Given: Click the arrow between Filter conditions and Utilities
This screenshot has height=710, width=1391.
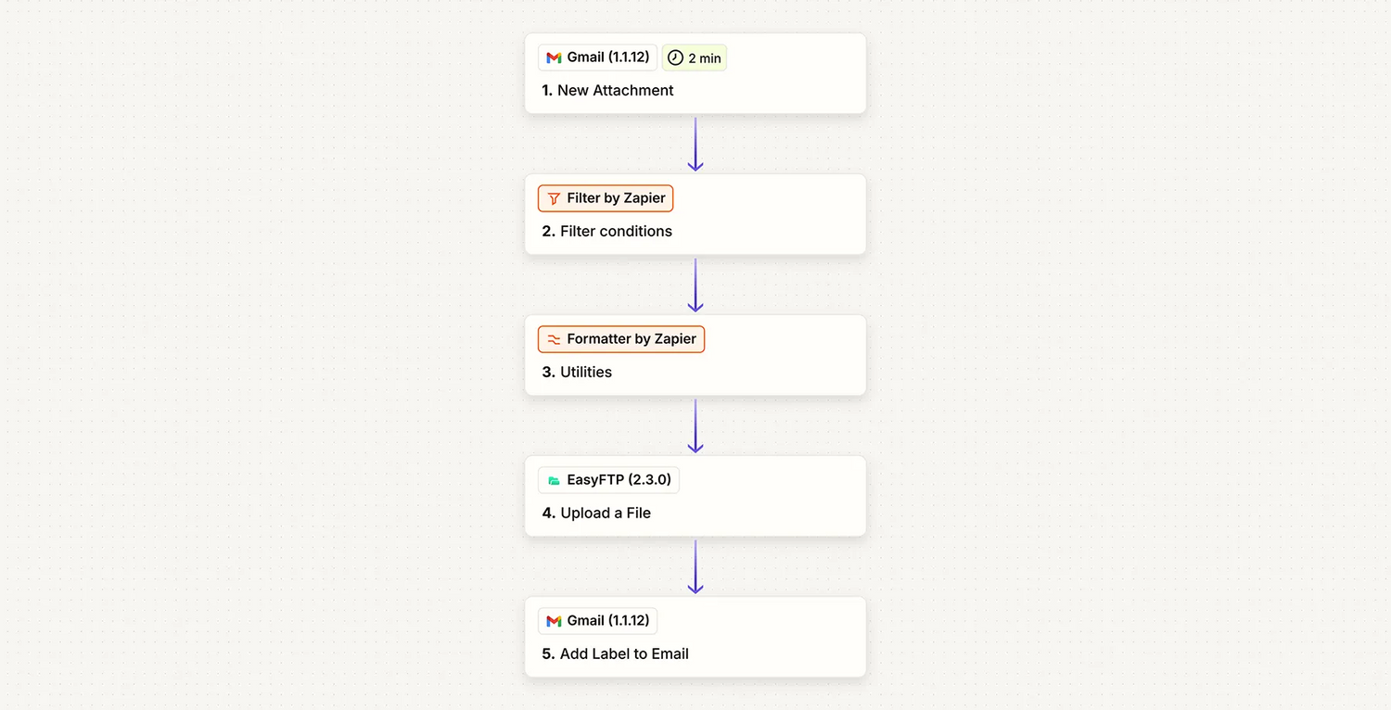Looking at the screenshot, I should [x=695, y=285].
